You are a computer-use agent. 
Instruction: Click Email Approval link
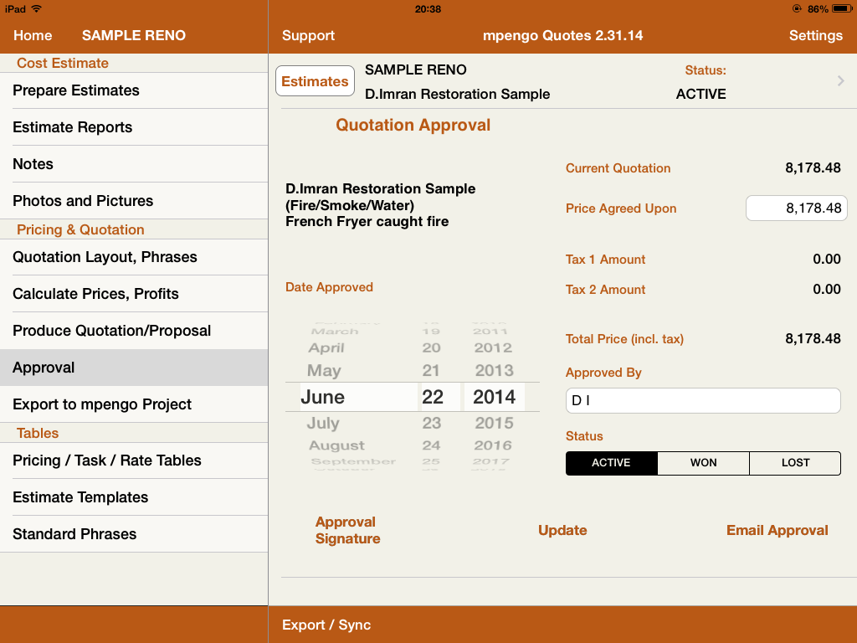pos(777,531)
